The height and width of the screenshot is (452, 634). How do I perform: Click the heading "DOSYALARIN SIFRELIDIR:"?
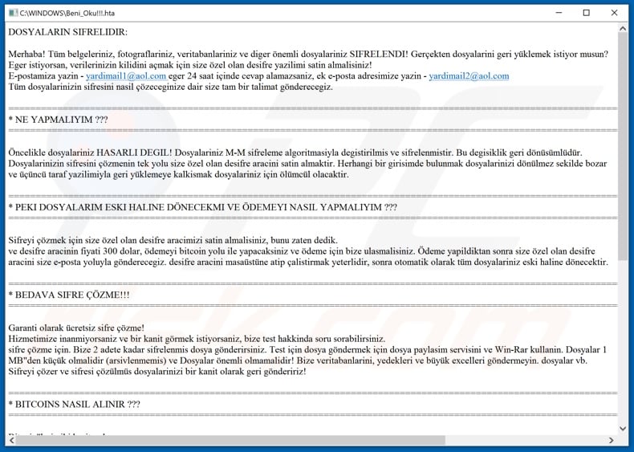[68, 32]
